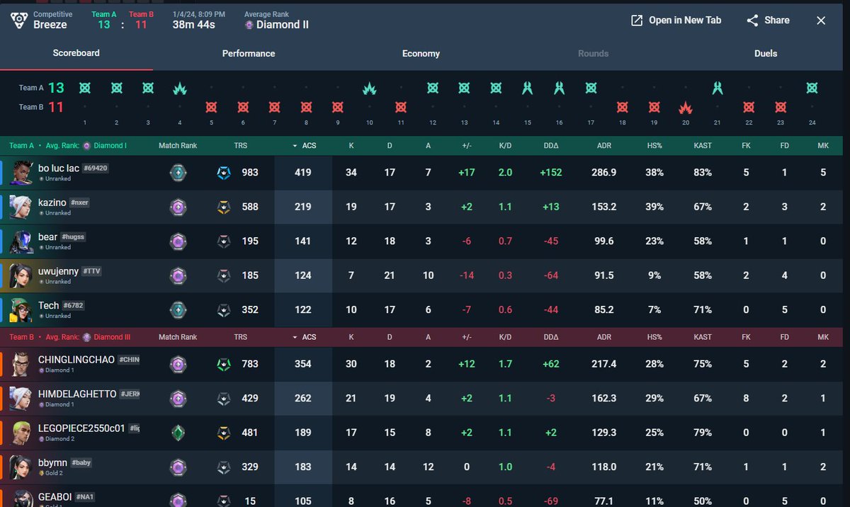The image size is (850, 507).
Task: Click Tech match rank badge
Action: [178, 309]
